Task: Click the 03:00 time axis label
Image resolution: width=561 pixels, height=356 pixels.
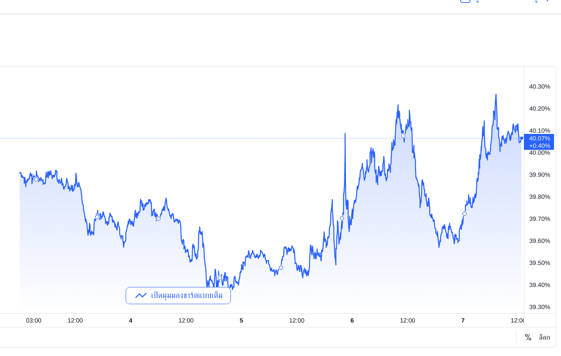Action: pyautogui.click(x=33, y=320)
